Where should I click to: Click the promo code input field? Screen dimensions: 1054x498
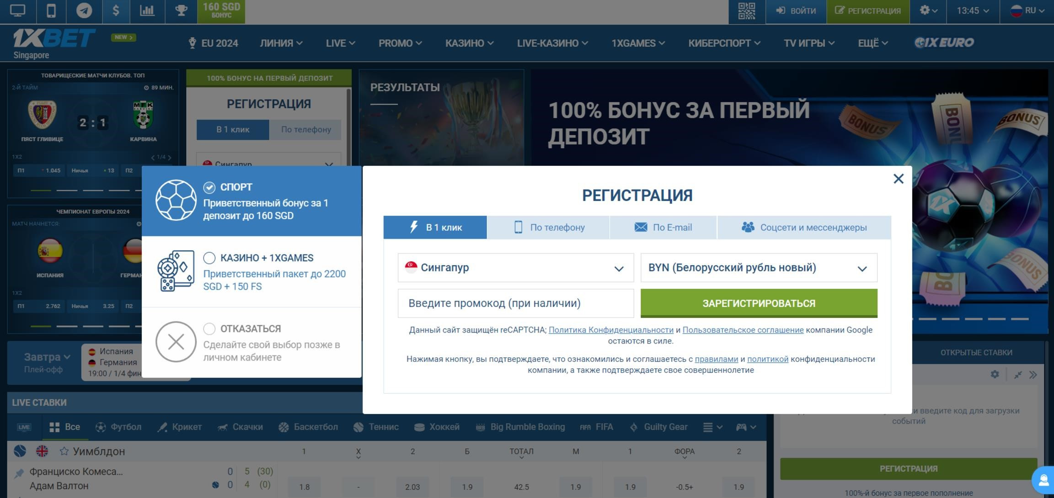click(x=516, y=303)
